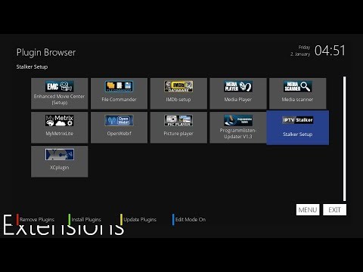363x272 pixels.
Task: Click the 'IMDb setup' caption
Action: (178, 100)
